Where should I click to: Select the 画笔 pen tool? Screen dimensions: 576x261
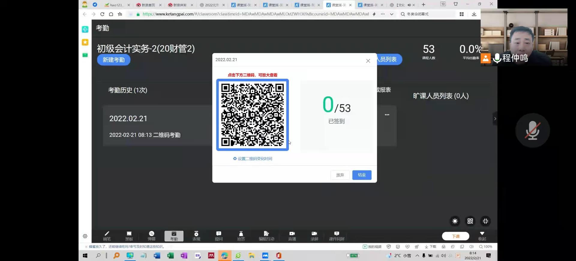(107, 236)
